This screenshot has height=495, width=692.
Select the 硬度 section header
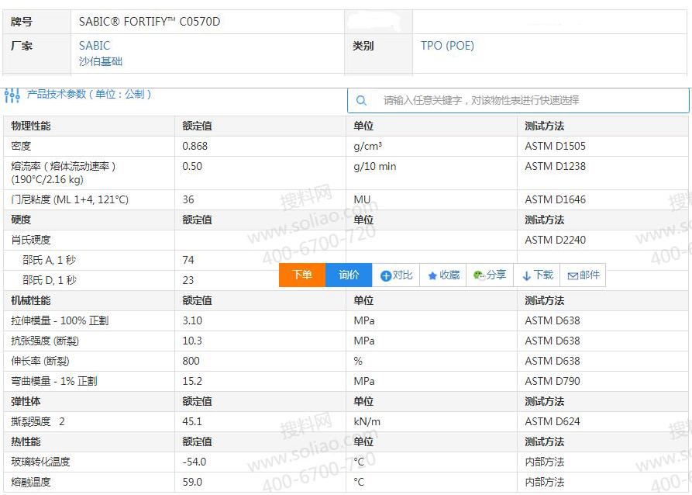[21, 220]
